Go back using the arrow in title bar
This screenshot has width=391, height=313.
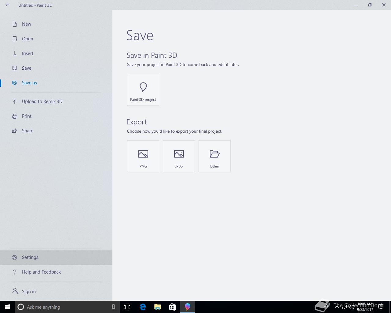click(x=7, y=5)
